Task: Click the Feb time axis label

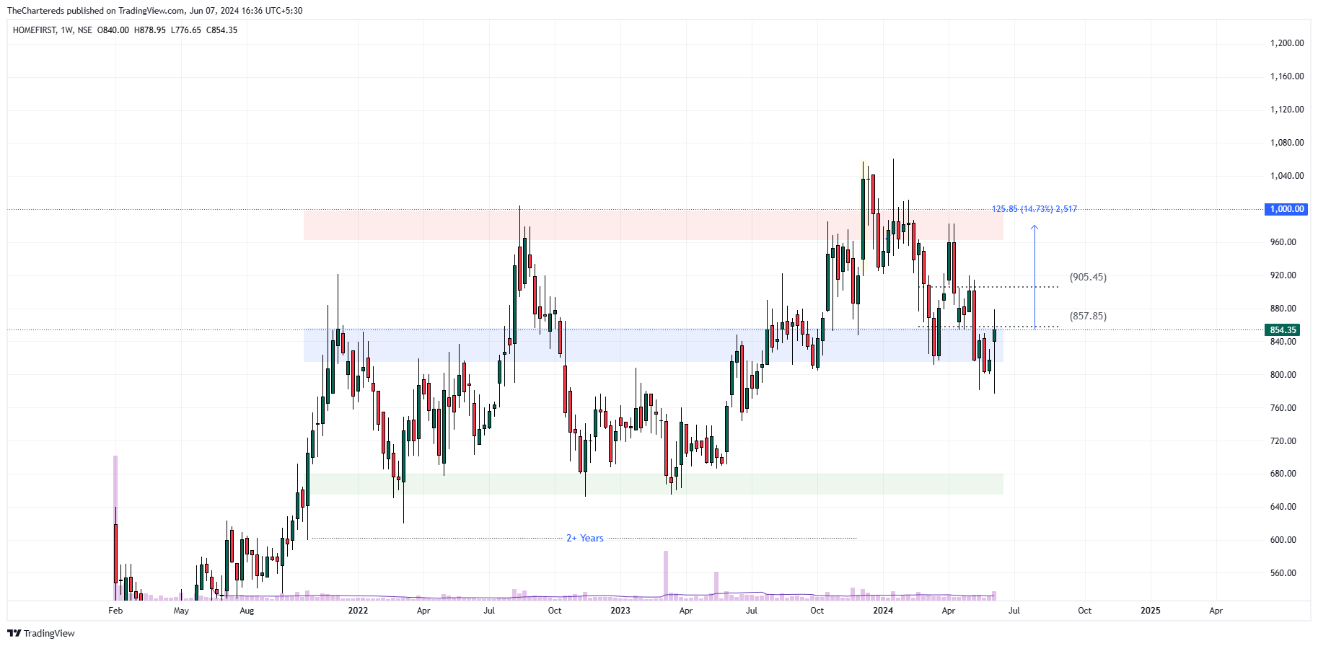Action: pyautogui.click(x=115, y=611)
